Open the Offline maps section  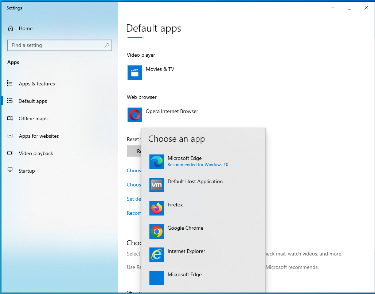pos(33,118)
